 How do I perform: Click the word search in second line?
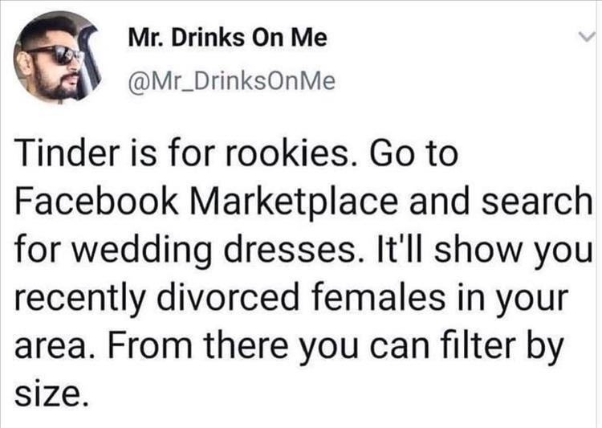[x=537, y=202]
